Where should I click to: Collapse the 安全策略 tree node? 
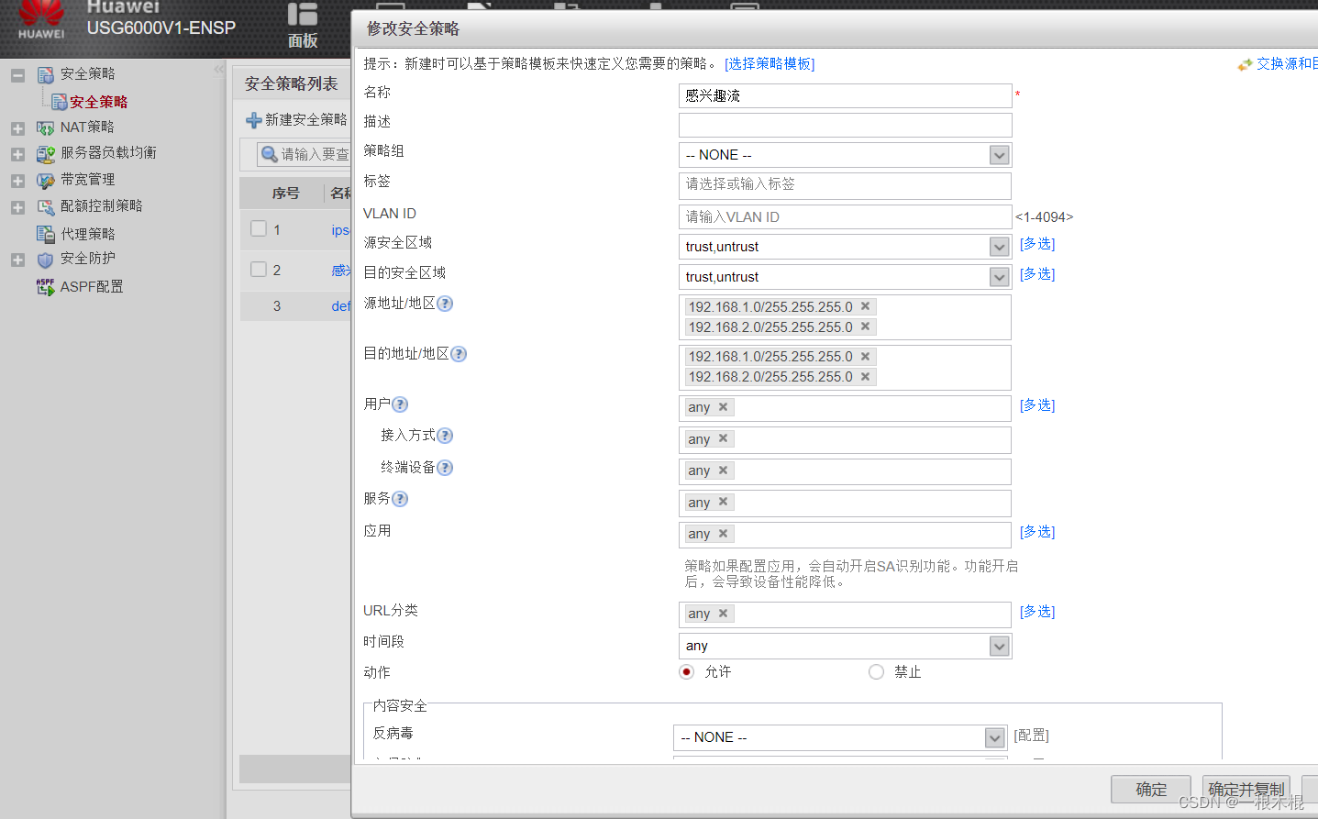point(17,75)
